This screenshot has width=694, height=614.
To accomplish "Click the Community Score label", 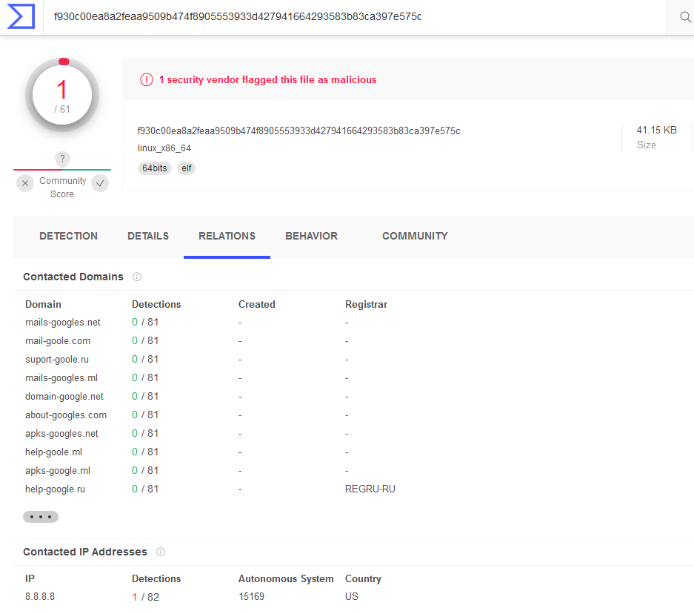I will [x=62, y=188].
